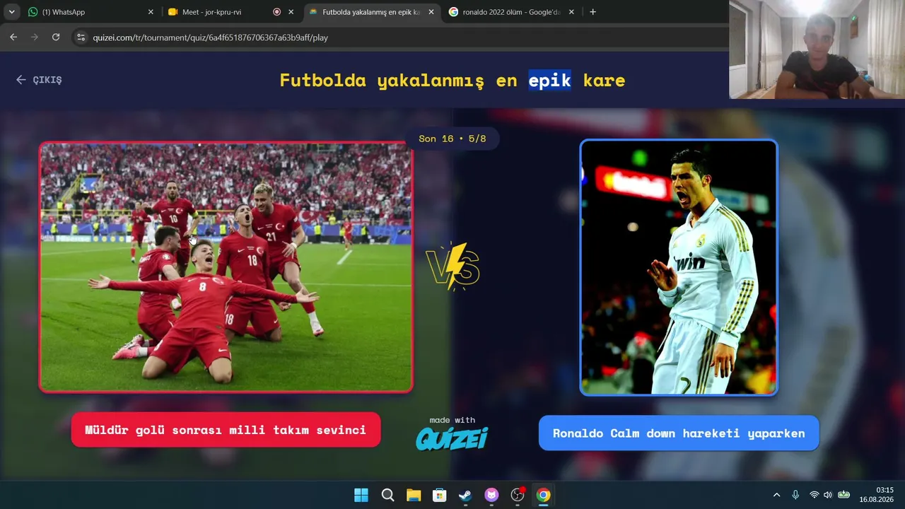Open the purple cat app on taskbar

click(x=491, y=495)
